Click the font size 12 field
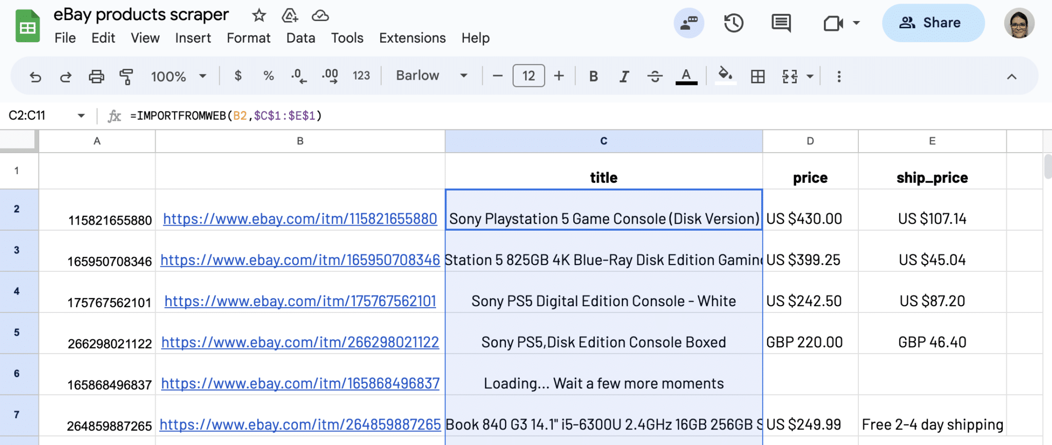Screen dimensions: 1052x445 click(529, 76)
